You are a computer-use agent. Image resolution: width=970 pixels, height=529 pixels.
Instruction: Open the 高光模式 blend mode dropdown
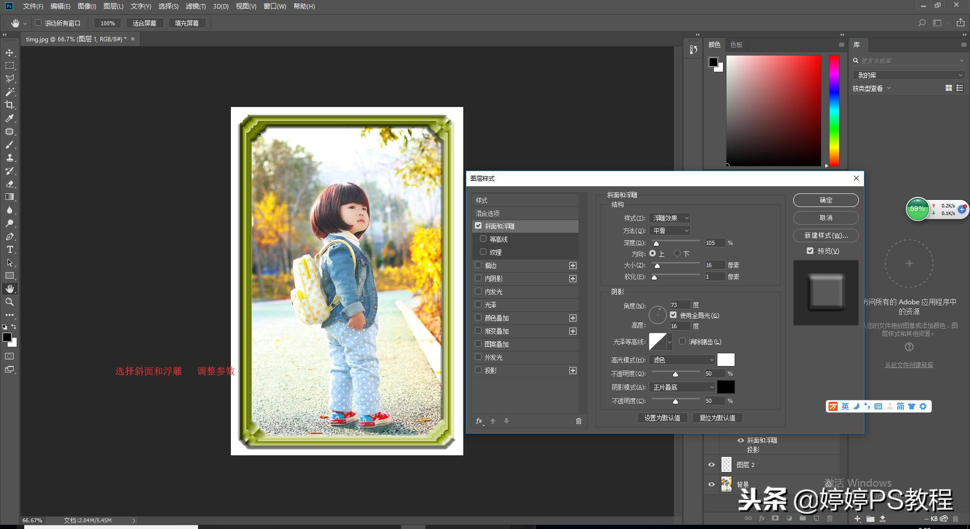(x=682, y=360)
